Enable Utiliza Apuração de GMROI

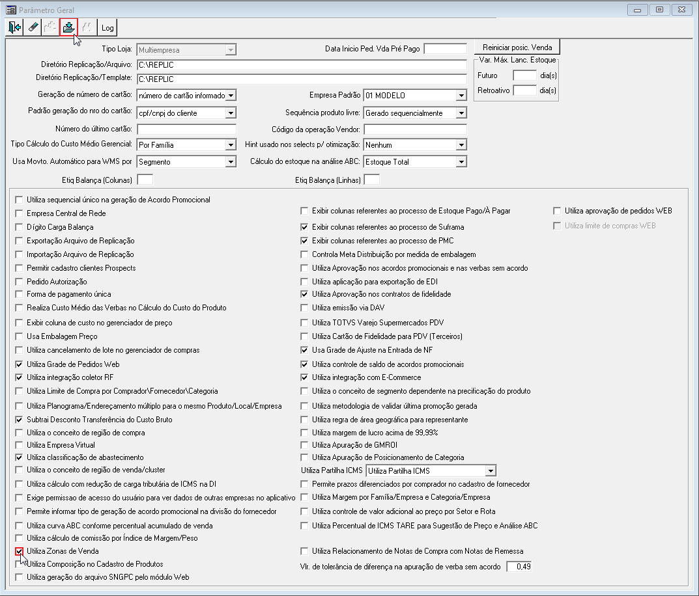304,444
